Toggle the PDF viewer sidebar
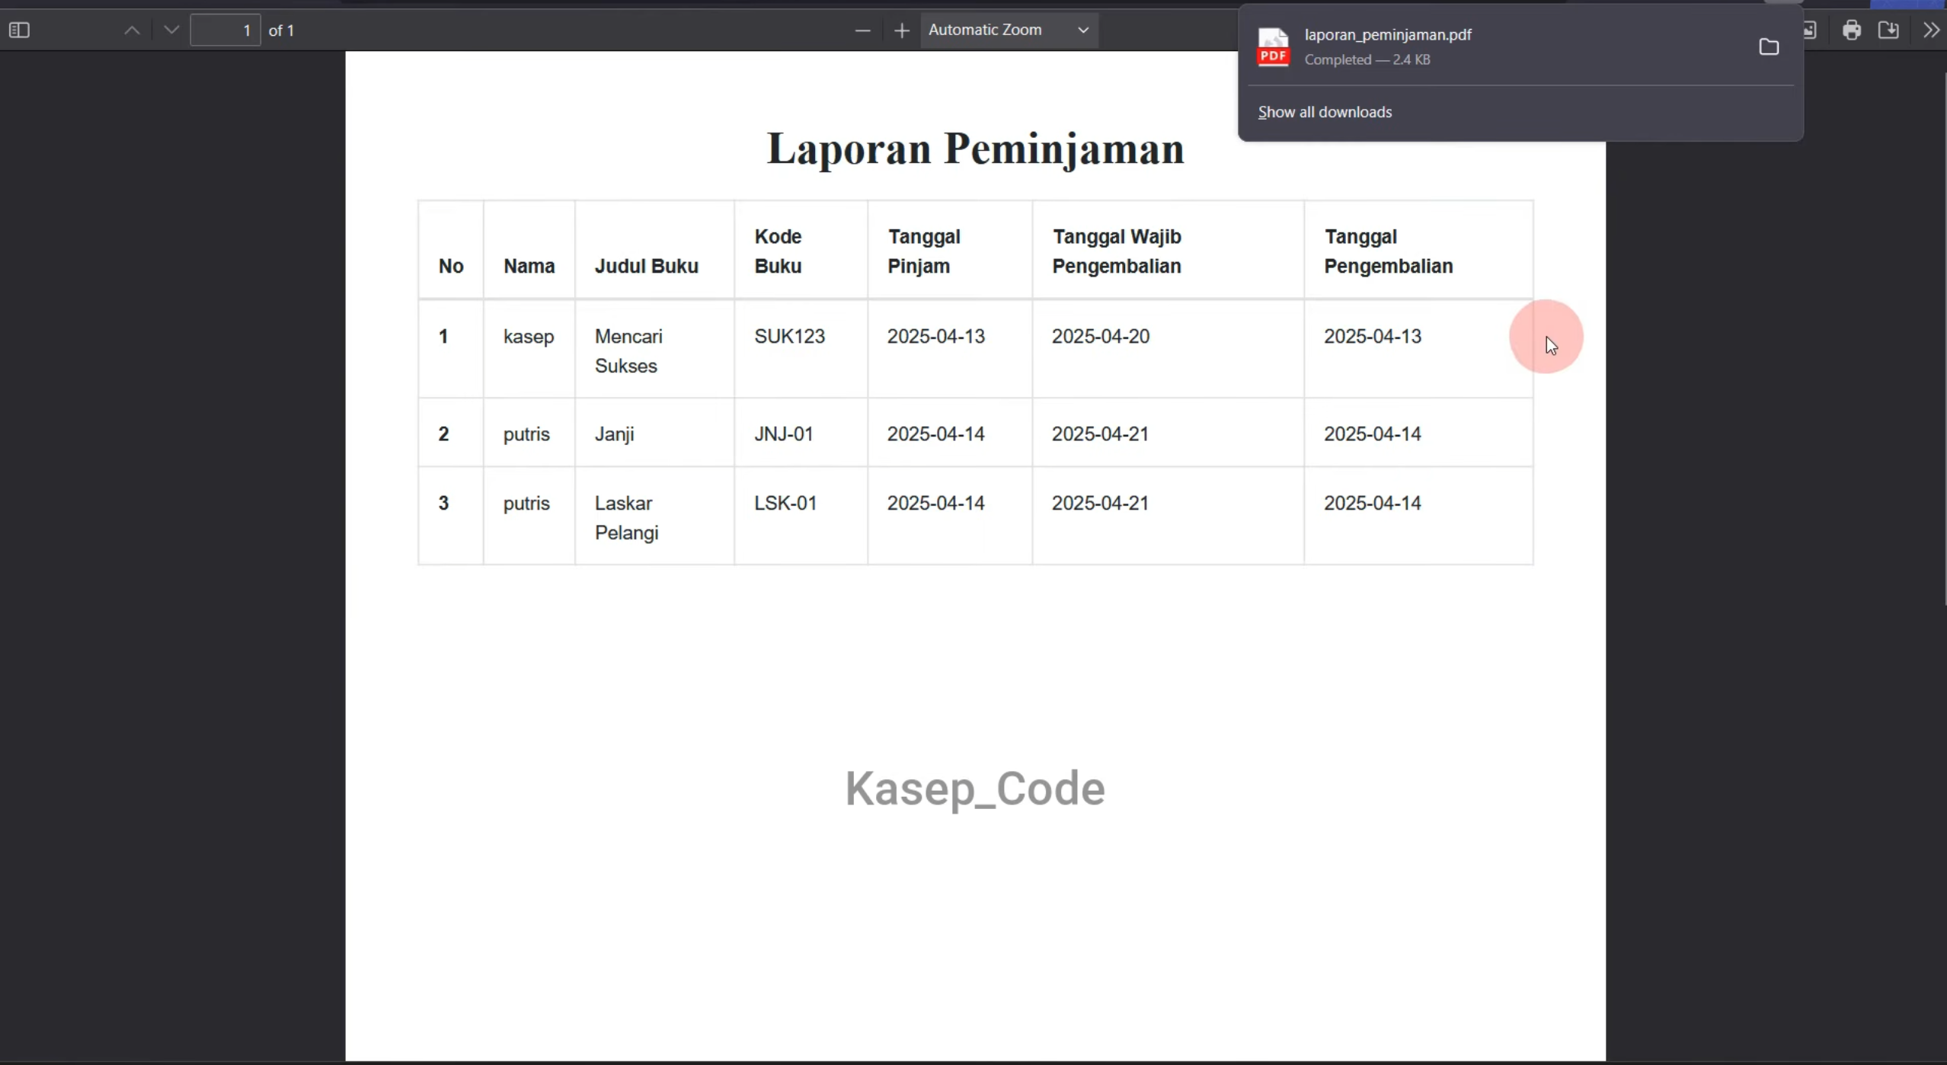1947x1065 pixels. point(19,30)
